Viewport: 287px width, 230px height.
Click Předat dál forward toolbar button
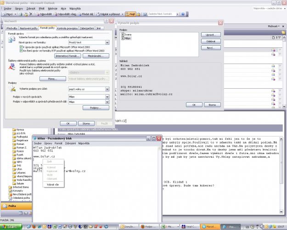pyautogui.click(x=85, y=14)
